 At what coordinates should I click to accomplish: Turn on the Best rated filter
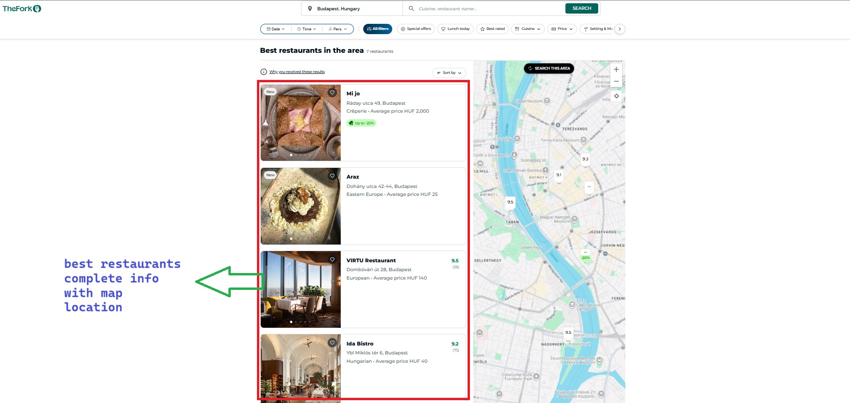[x=492, y=29]
